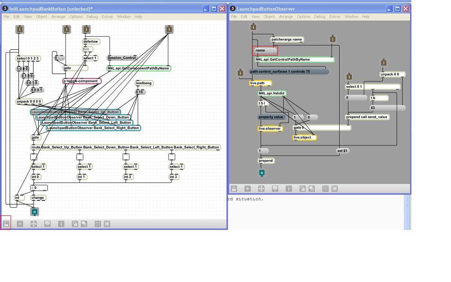Toggle the box above 'int 2' chain
Viewport: 451px width, 282px height.
click(126, 157)
